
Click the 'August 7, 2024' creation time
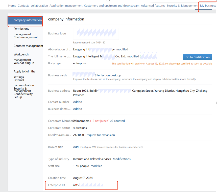[x=83, y=178]
